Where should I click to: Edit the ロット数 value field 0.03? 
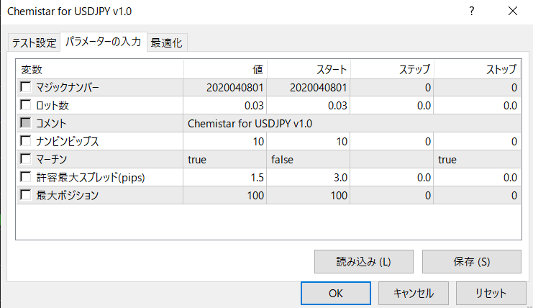pos(225,106)
